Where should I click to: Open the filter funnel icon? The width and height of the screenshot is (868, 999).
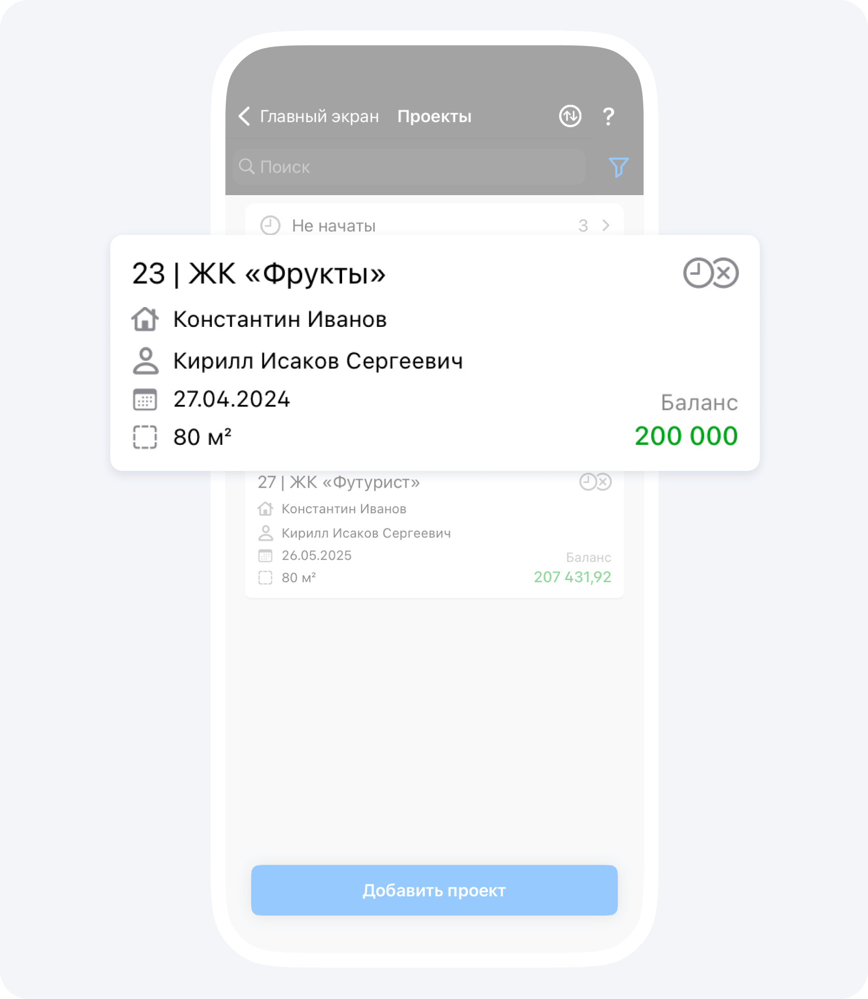coord(618,167)
